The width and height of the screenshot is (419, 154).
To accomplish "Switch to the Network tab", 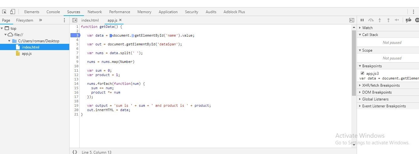I will click(95, 12).
